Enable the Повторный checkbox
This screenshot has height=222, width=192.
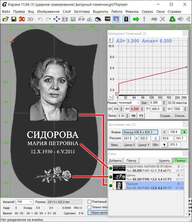coord(89,202)
